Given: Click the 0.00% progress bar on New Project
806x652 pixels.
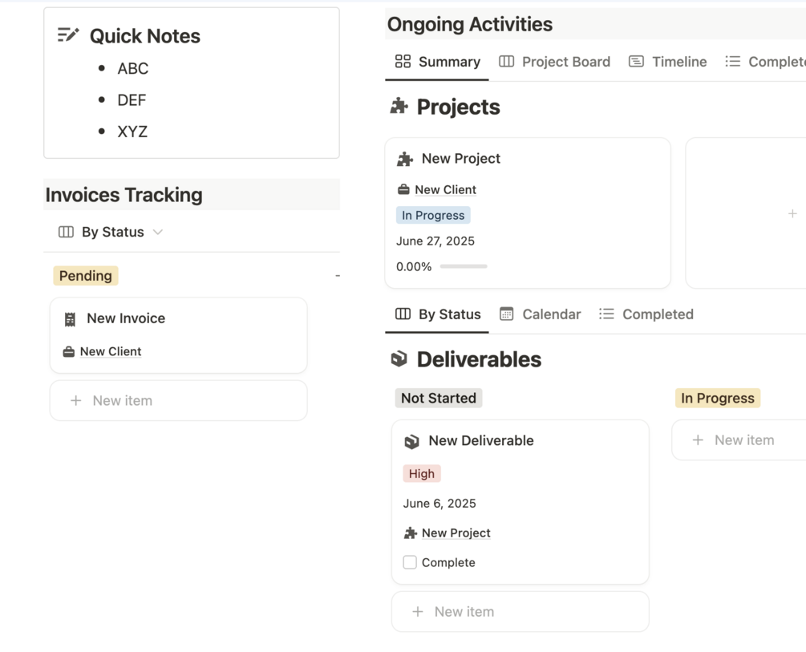Looking at the screenshot, I should coord(464,266).
